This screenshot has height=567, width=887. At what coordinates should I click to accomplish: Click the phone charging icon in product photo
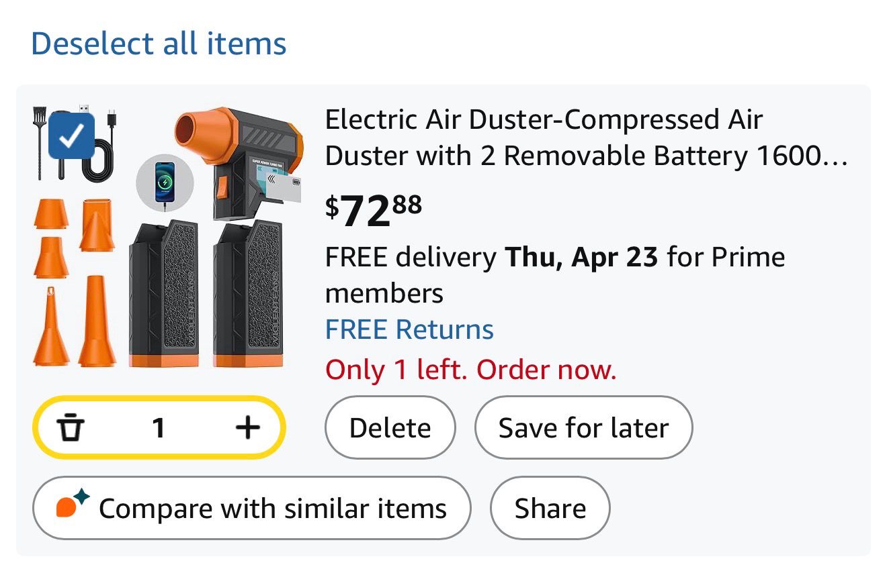point(165,183)
